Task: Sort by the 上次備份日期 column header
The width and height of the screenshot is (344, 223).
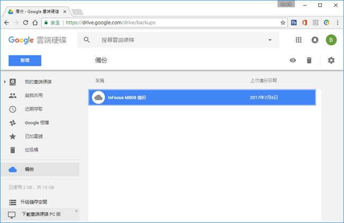Action: [x=264, y=81]
